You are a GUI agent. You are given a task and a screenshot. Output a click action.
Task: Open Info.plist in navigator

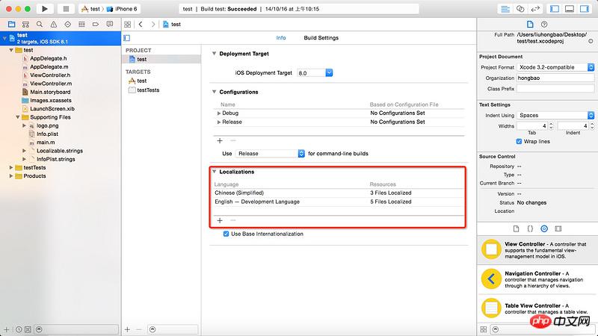[x=47, y=134]
